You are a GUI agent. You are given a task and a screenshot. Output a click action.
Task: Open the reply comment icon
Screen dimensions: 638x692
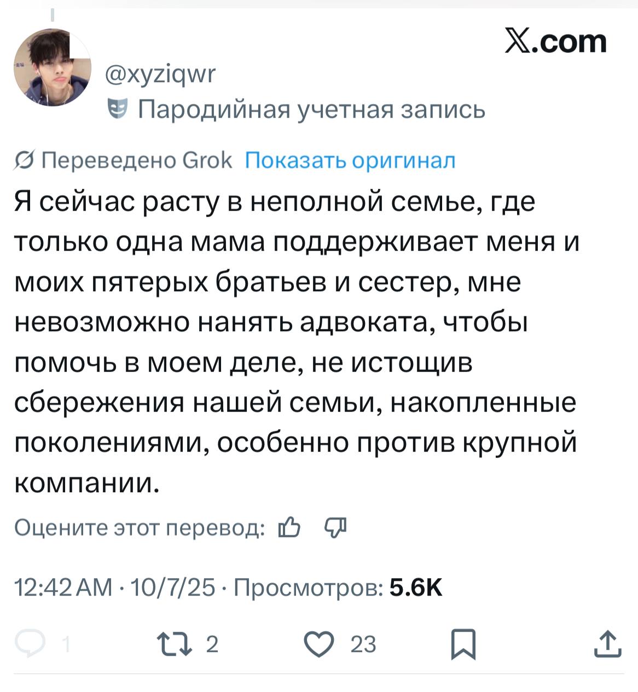pyautogui.click(x=31, y=643)
